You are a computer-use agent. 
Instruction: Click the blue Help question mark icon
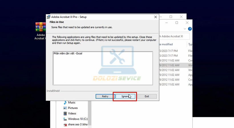point(190,29)
